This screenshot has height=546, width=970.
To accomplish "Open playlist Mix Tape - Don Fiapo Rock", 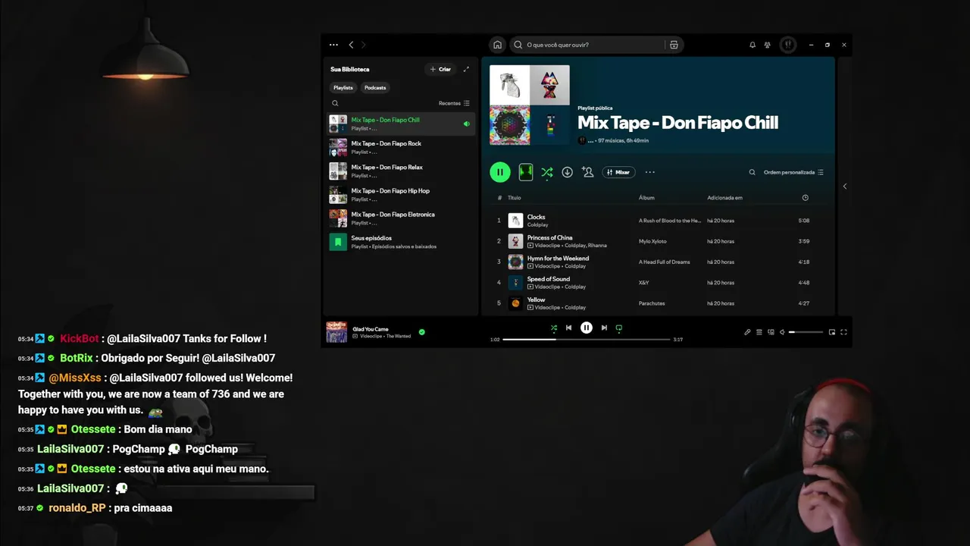I will pyautogui.click(x=402, y=147).
